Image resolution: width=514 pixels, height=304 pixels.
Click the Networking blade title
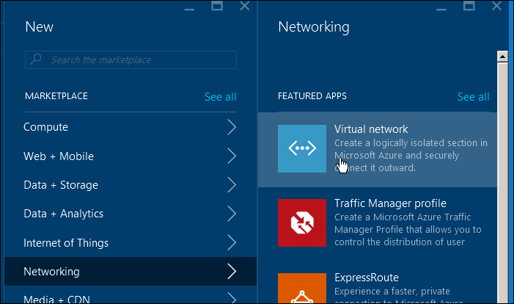tap(314, 27)
